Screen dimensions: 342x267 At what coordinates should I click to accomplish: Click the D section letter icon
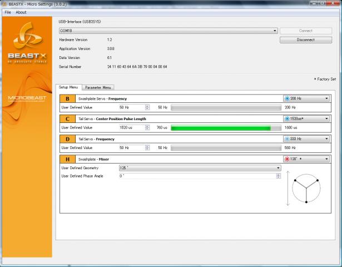coord(67,139)
